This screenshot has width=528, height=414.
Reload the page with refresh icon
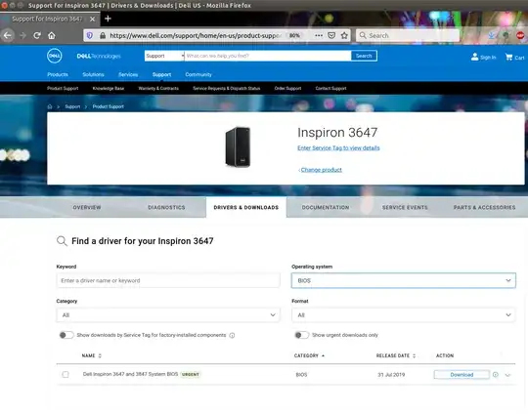(x=37, y=35)
